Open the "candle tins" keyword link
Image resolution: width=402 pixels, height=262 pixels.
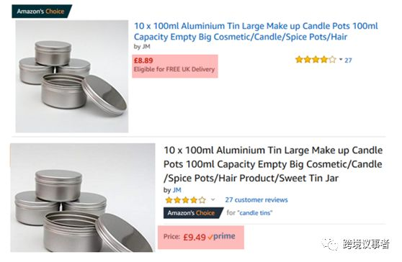click(x=255, y=213)
